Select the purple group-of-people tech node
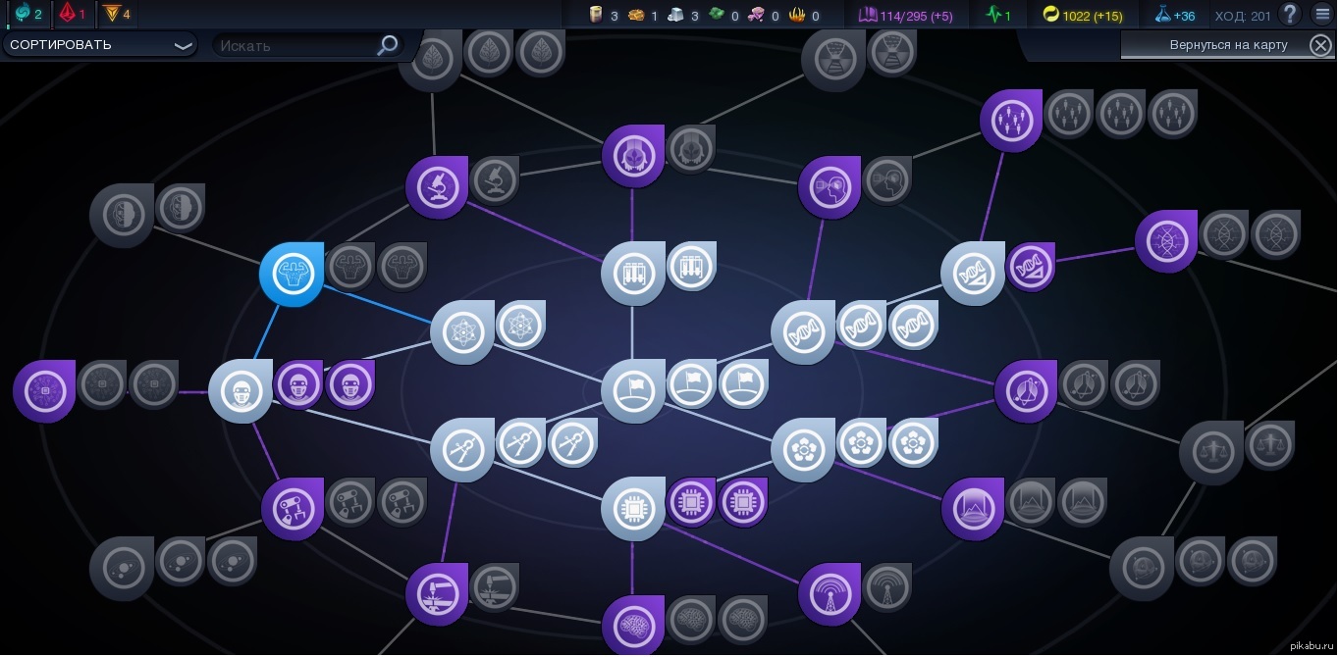Viewport: 1339px width, 657px height. [x=1010, y=121]
